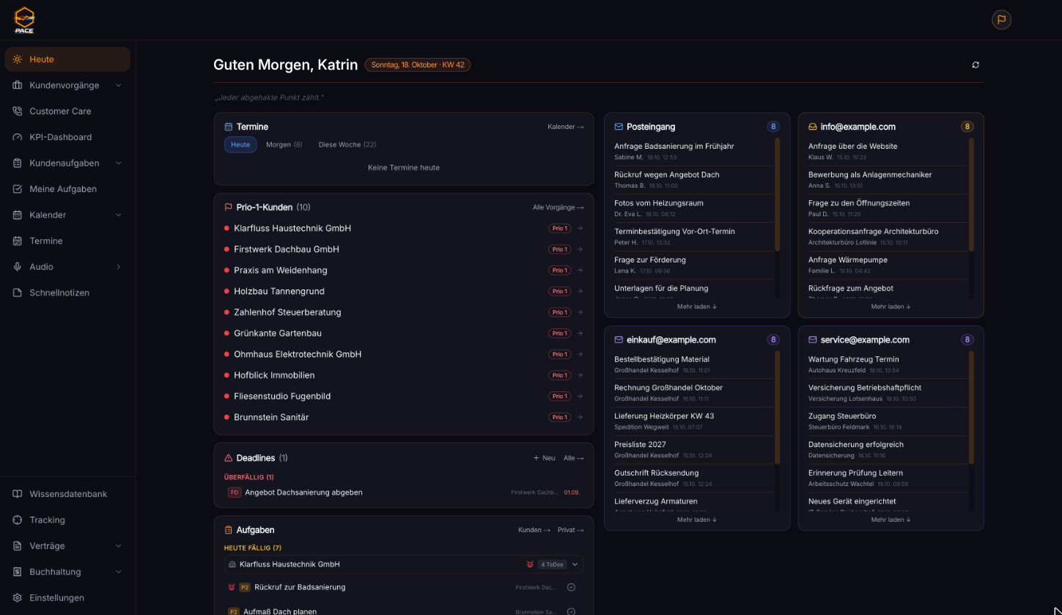This screenshot has height=615, width=1062.
Task: Expand the Verträge sidebar submenu
Action: coord(119,546)
